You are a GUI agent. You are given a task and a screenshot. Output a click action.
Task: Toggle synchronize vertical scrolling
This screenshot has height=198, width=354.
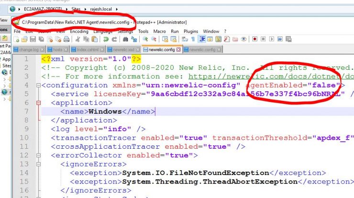pyautogui.click(x=165, y=39)
